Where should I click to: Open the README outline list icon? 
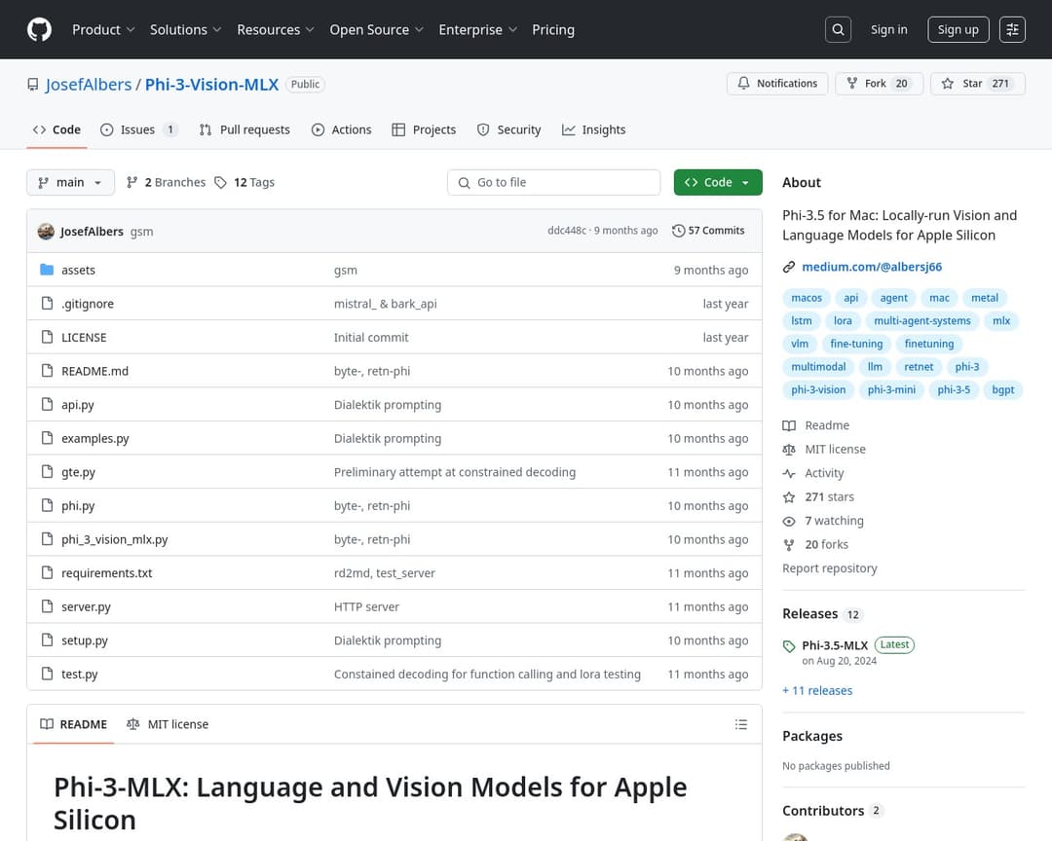click(740, 724)
